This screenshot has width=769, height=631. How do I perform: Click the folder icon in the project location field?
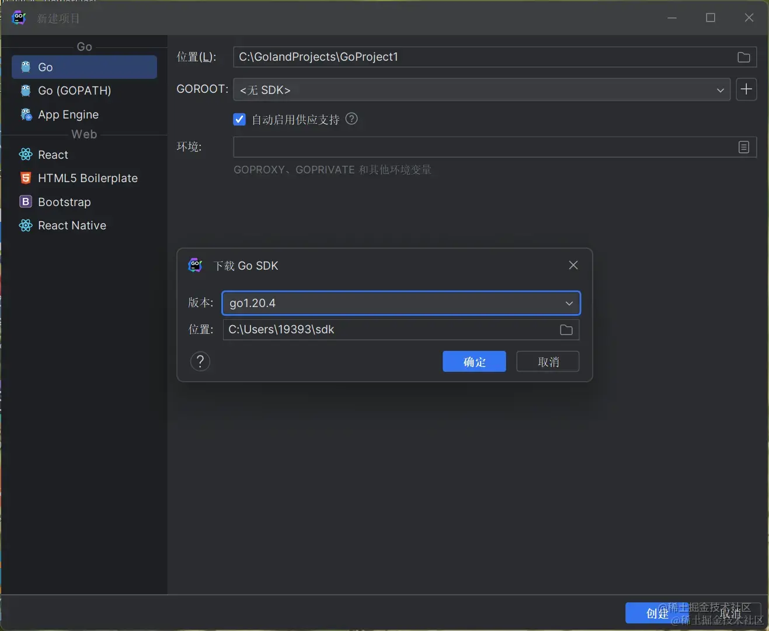(744, 57)
